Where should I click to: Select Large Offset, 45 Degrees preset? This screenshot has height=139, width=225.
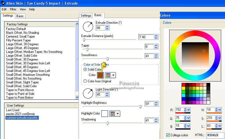click(x=22, y=48)
